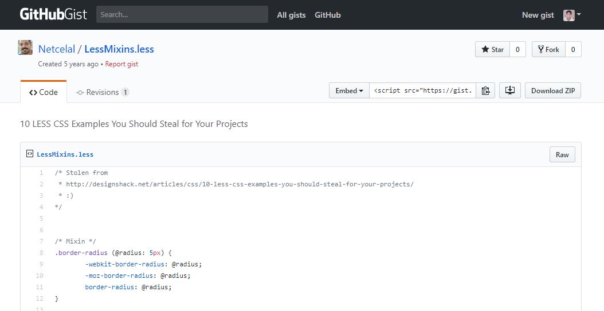
Task: Click the file code icon beside LessMixins.less
Action: tap(30, 154)
